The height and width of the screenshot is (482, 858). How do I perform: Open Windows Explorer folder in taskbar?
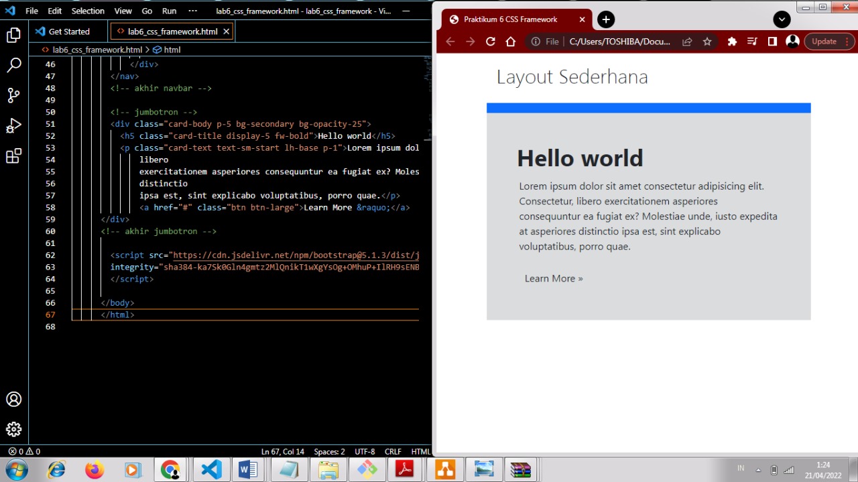coord(328,470)
